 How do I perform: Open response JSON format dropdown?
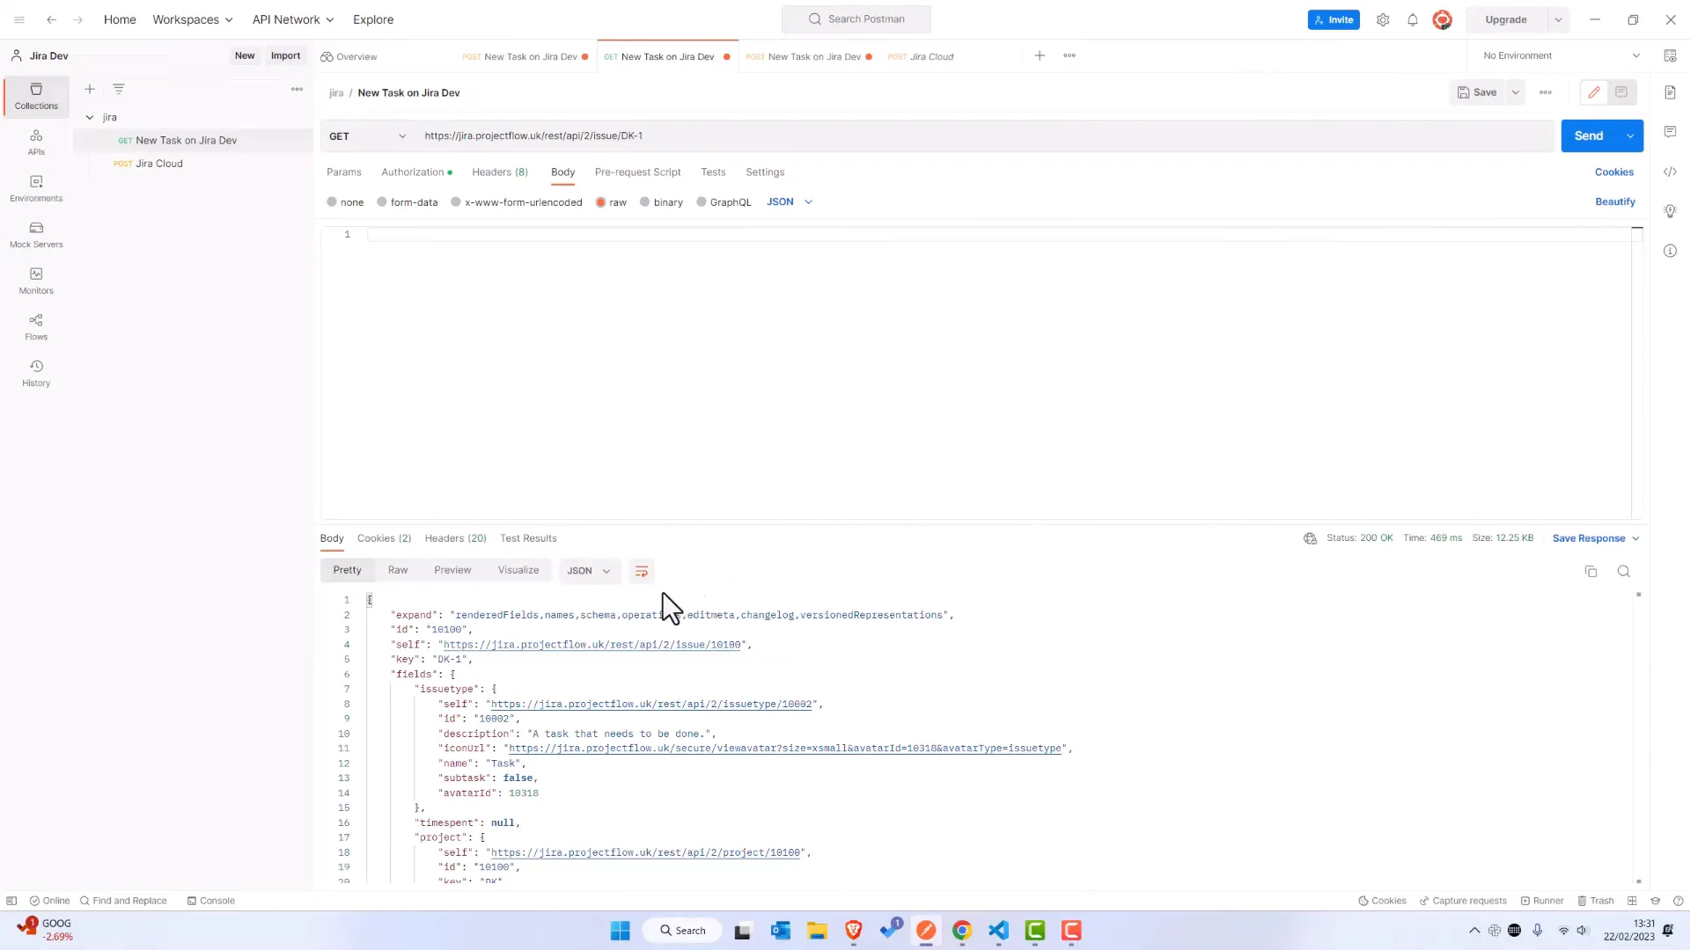point(589,571)
